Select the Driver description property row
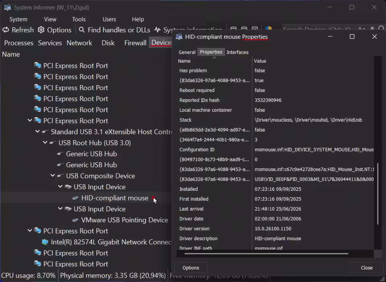The height and width of the screenshot is (282, 386). click(x=275, y=239)
